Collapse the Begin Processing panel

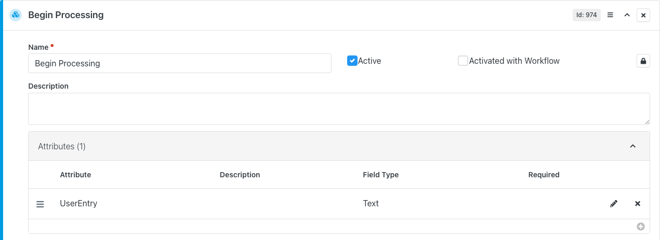pos(627,15)
